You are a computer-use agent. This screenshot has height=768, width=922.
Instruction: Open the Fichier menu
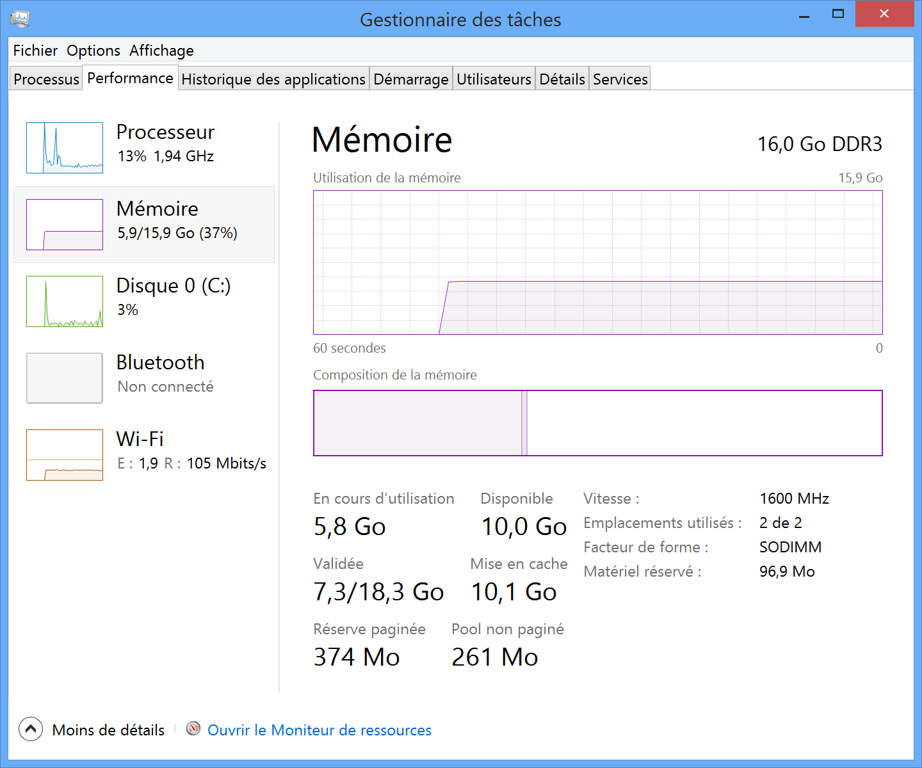35,51
